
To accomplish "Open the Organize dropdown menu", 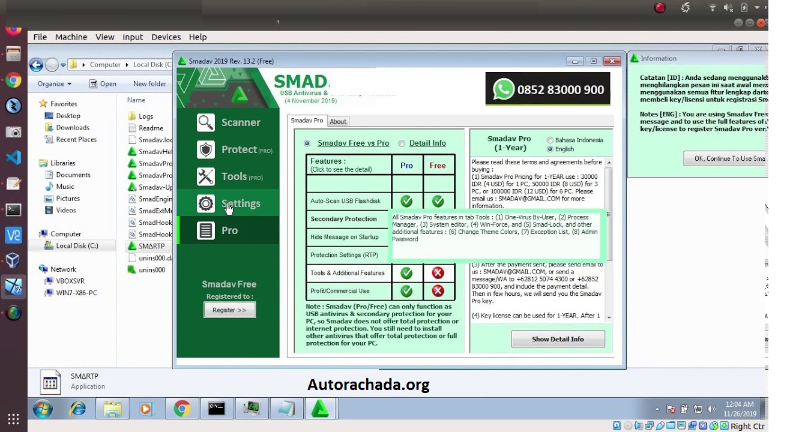I will click(54, 84).
